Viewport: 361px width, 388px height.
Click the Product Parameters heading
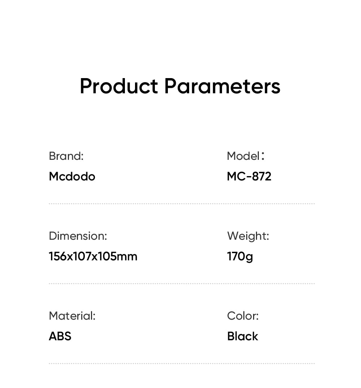coord(180,86)
